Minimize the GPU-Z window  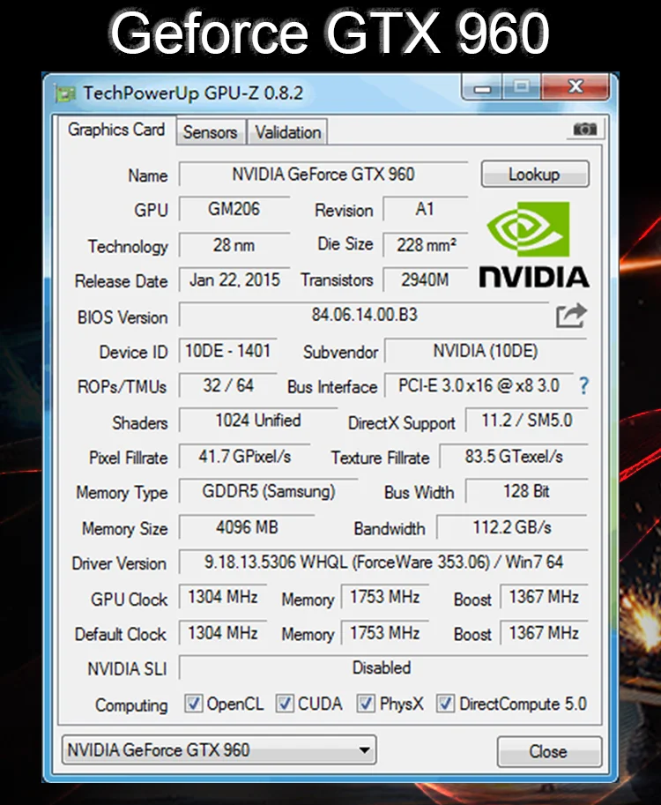coord(482,86)
